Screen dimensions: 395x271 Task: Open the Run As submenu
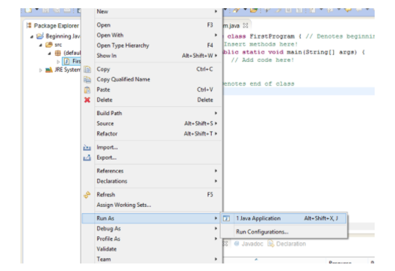[152, 218]
